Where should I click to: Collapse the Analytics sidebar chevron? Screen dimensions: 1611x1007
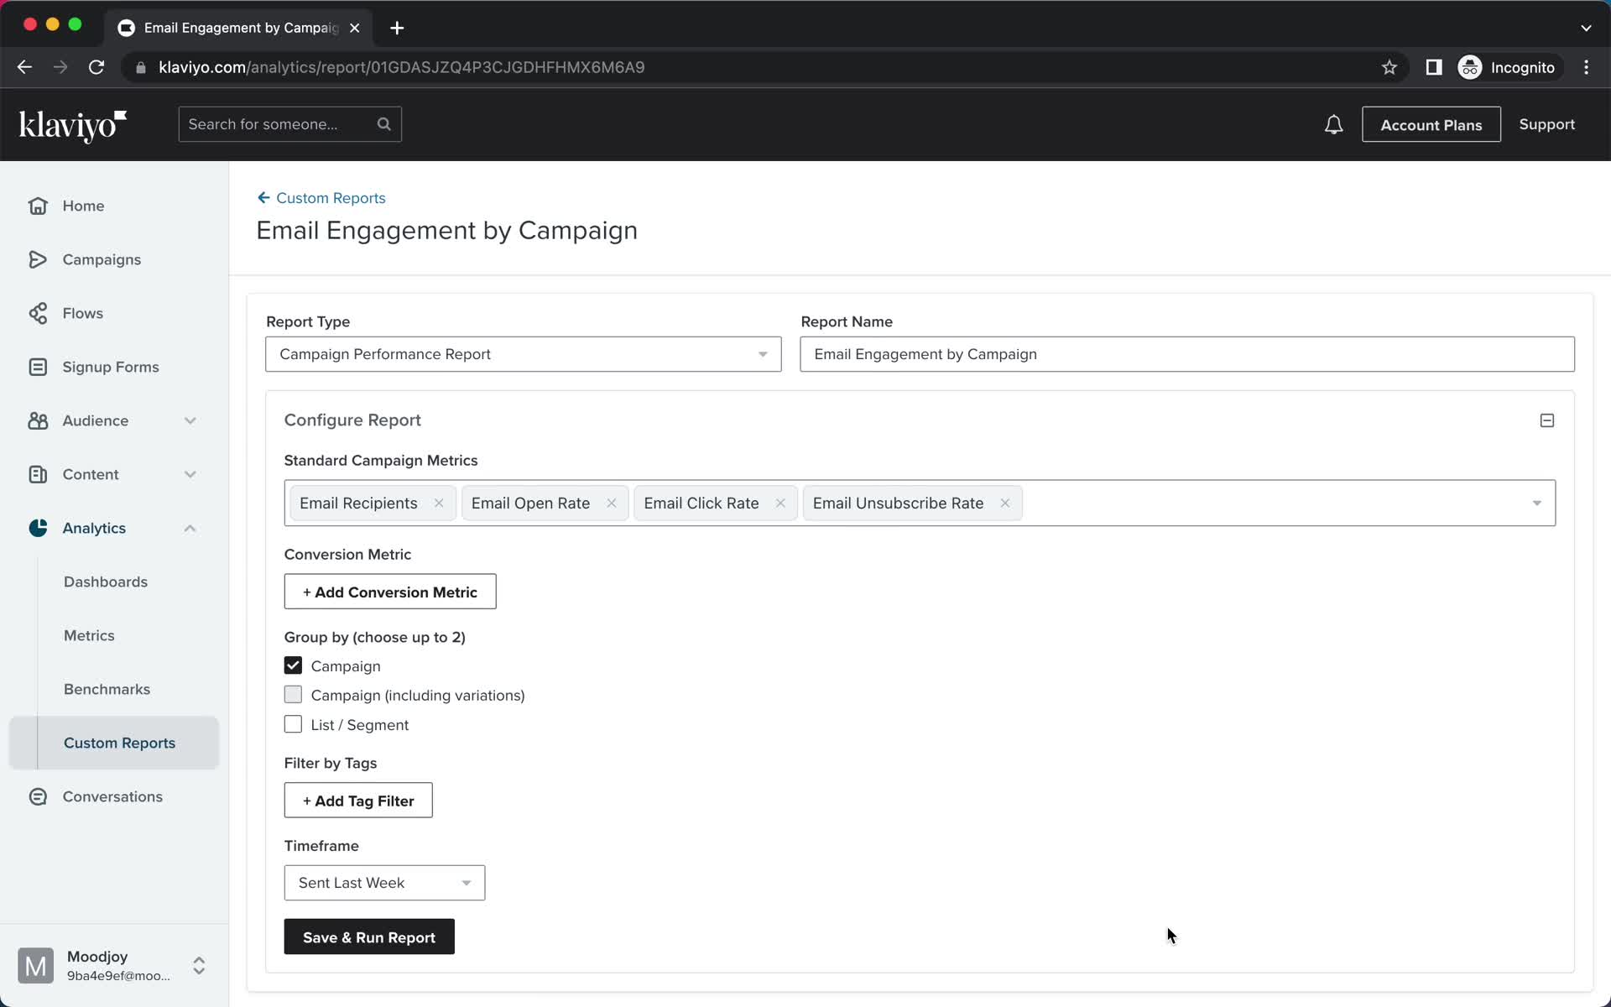[x=190, y=528]
